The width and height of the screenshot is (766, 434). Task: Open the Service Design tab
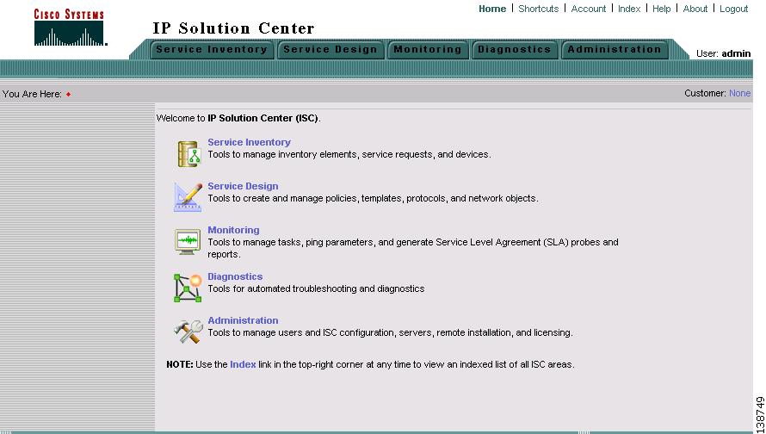(330, 49)
